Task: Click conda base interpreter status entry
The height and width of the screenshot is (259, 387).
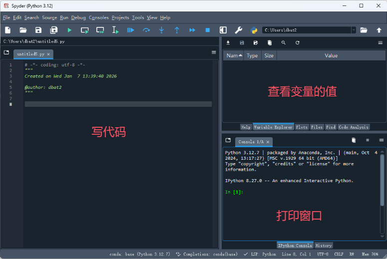Action: click(x=140, y=254)
